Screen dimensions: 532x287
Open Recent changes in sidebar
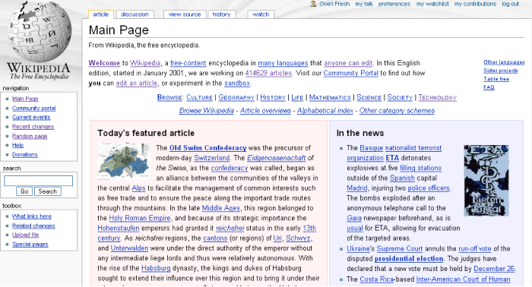(33, 127)
